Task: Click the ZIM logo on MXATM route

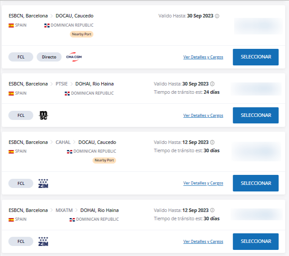Action: 43,242
